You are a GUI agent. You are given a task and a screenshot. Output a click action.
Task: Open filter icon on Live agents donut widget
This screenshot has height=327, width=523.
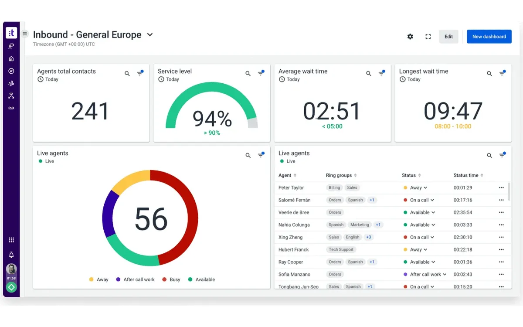coord(261,154)
